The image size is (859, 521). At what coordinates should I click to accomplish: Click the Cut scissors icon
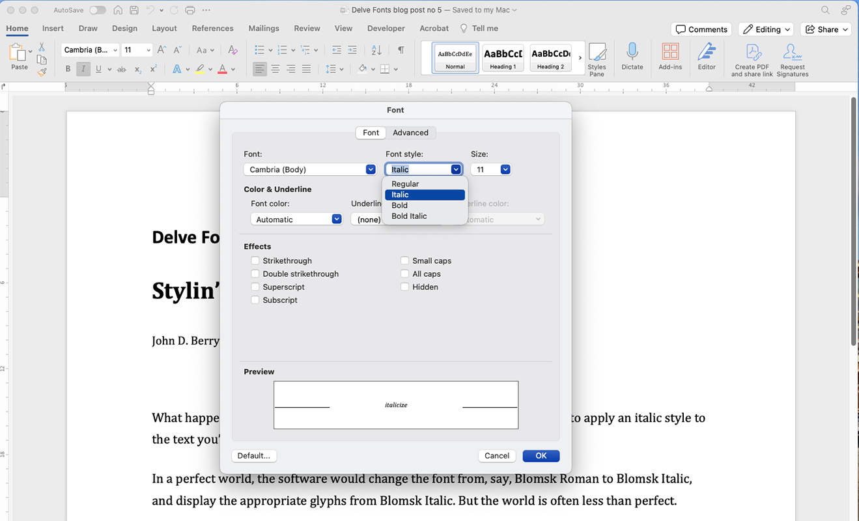click(x=42, y=48)
